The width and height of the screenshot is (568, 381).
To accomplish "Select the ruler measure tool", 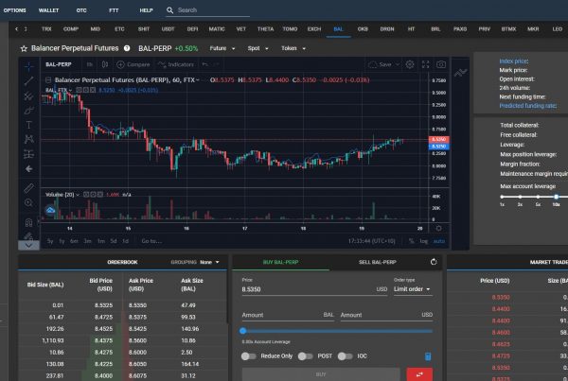I will click(28, 186).
